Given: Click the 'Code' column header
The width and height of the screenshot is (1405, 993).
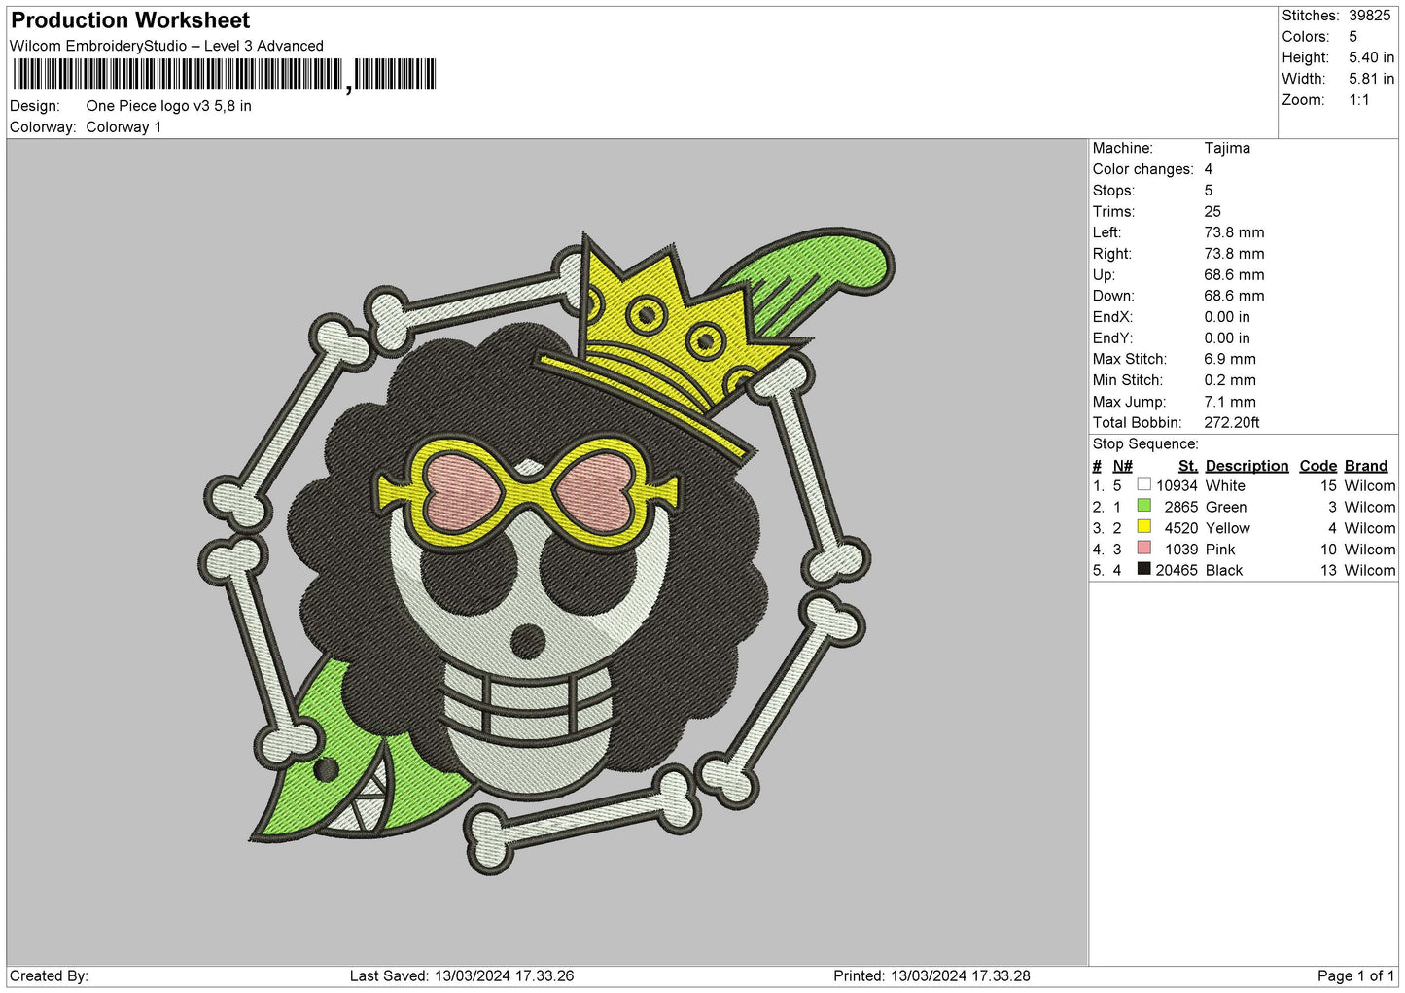Looking at the screenshot, I should (1318, 466).
